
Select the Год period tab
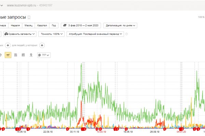point(54,26)
